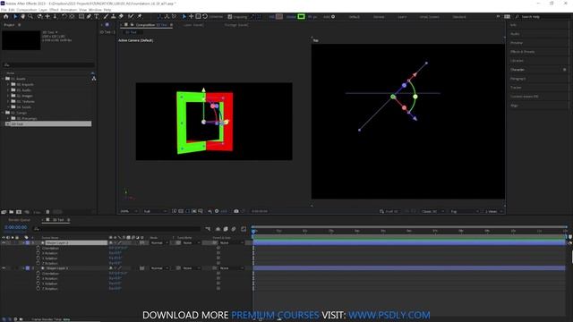This screenshot has width=573, height=322.
Task: Open the viewer resolution Full dropdown
Action: pyautogui.click(x=155, y=211)
